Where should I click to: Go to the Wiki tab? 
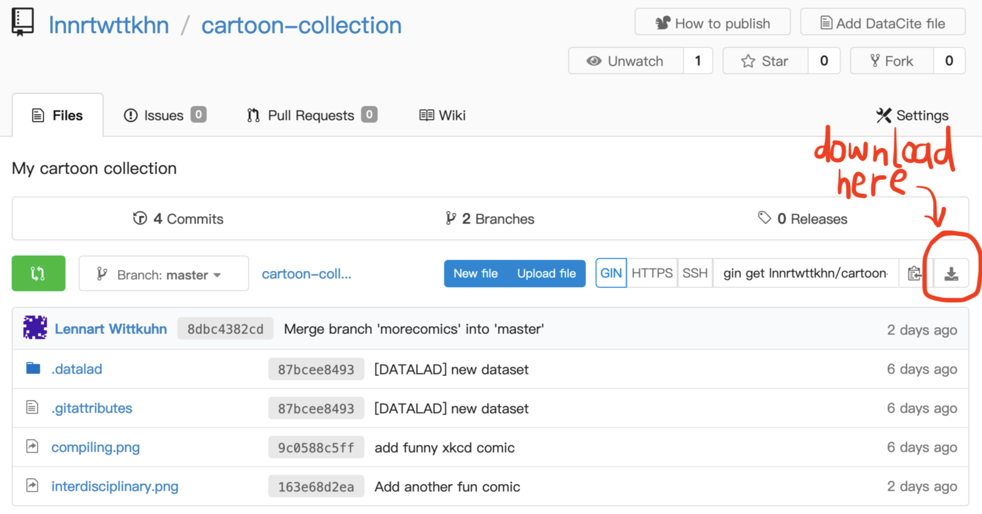442,115
